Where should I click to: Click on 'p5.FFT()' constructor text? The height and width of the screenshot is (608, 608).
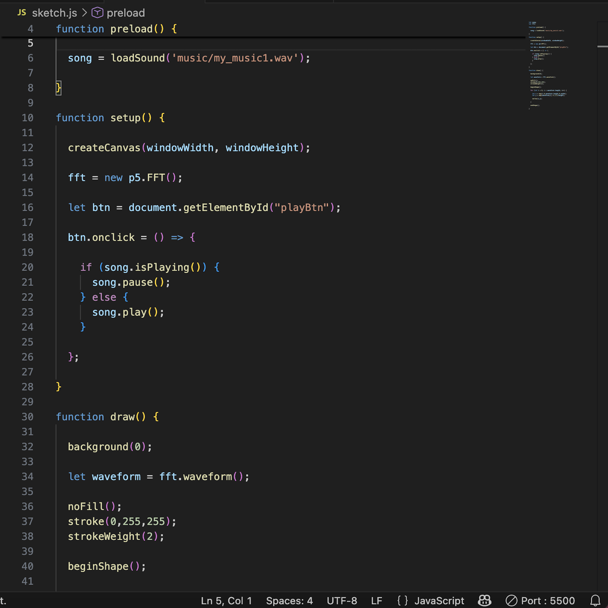(x=152, y=177)
